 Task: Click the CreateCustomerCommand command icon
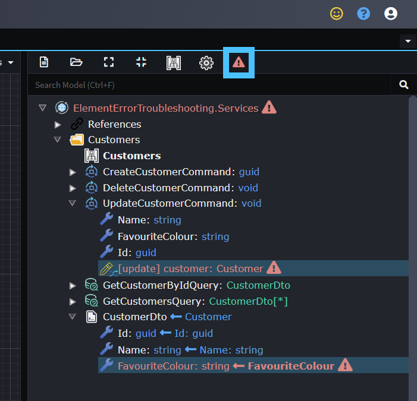pyautogui.click(x=92, y=171)
